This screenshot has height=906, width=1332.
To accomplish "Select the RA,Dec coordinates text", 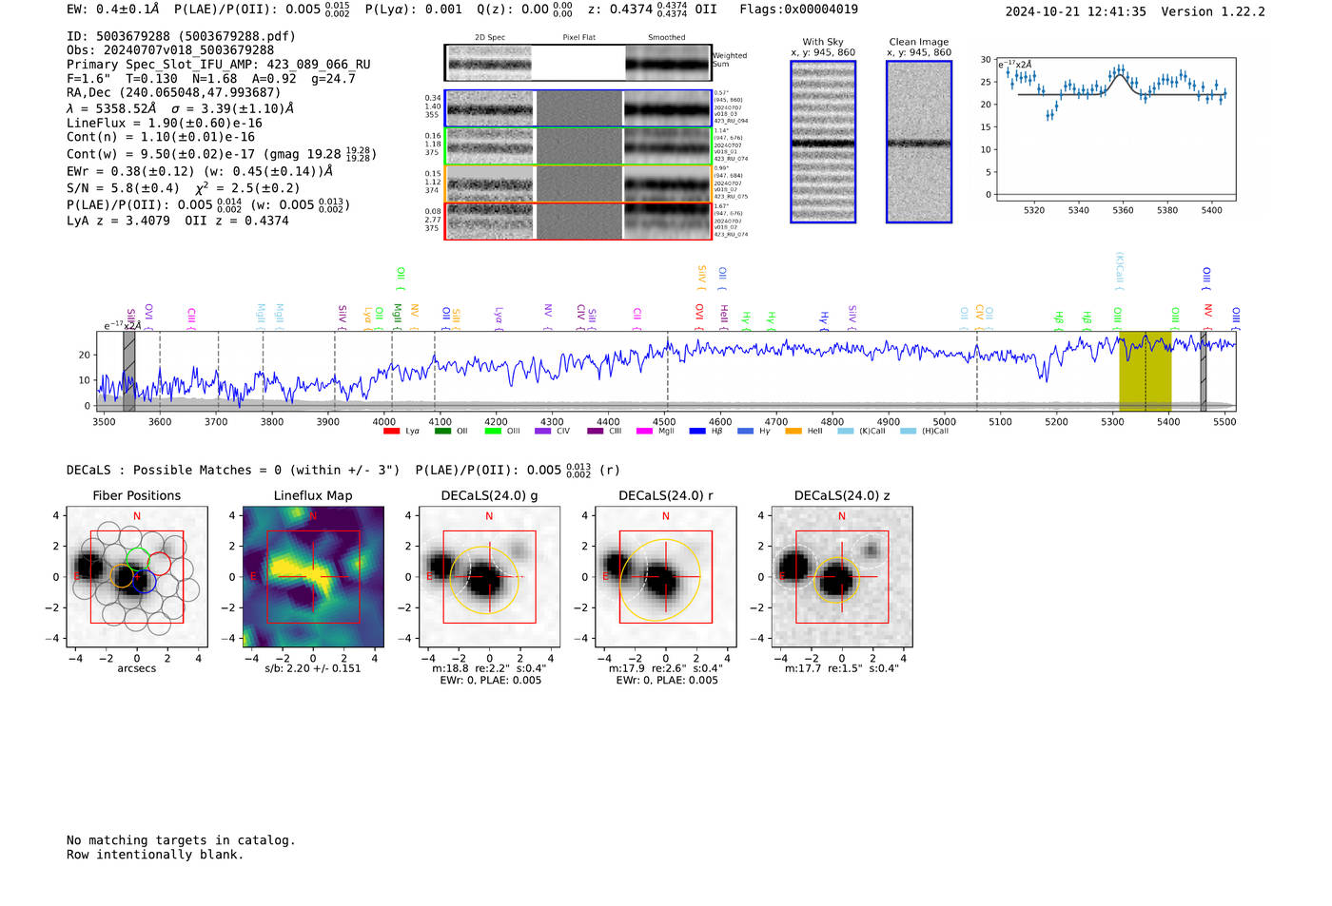I will tap(174, 92).
